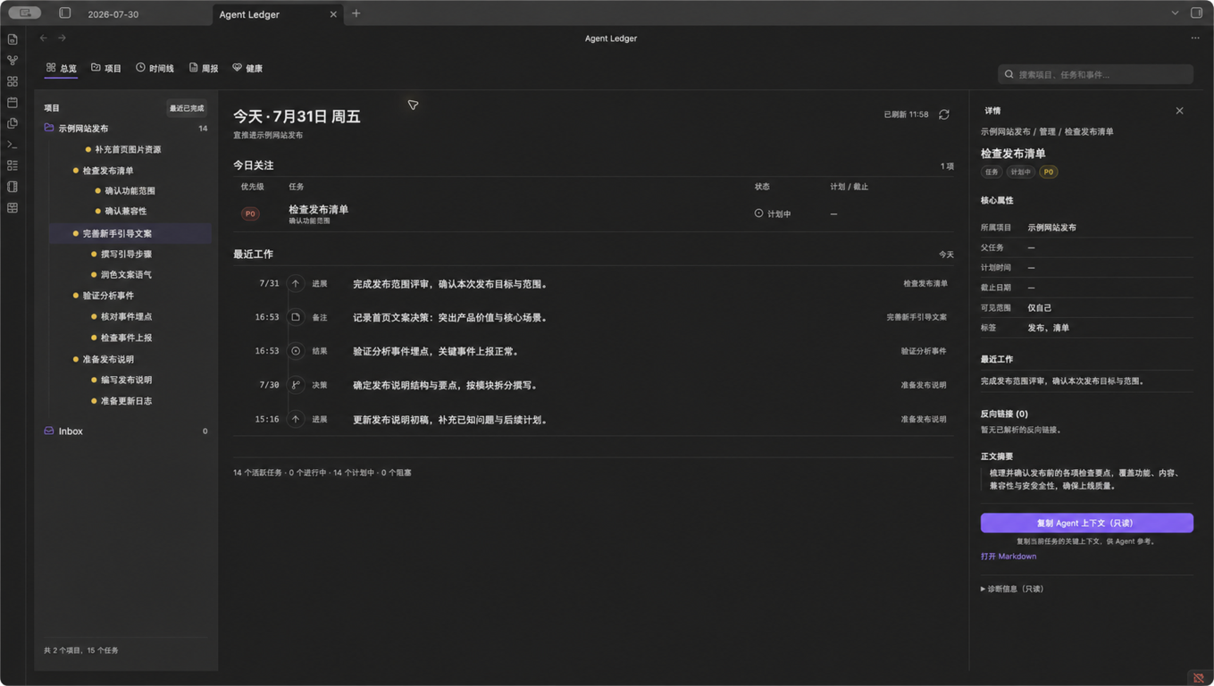
Task: Navigate forward with the right arrow
Action: [x=63, y=38]
